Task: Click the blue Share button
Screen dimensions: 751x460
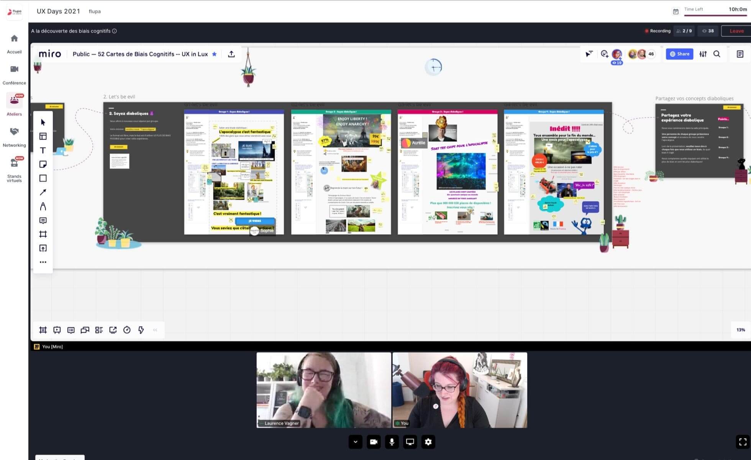Action: click(x=679, y=54)
